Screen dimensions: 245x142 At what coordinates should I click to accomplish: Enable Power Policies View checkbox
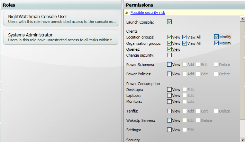click(x=169, y=74)
